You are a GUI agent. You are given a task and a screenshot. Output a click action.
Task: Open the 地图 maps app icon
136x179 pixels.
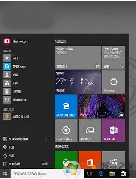tap(7, 75)
